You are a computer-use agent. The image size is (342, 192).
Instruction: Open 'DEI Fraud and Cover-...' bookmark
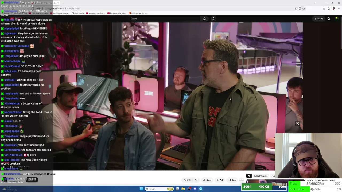(x=138, y=13)
